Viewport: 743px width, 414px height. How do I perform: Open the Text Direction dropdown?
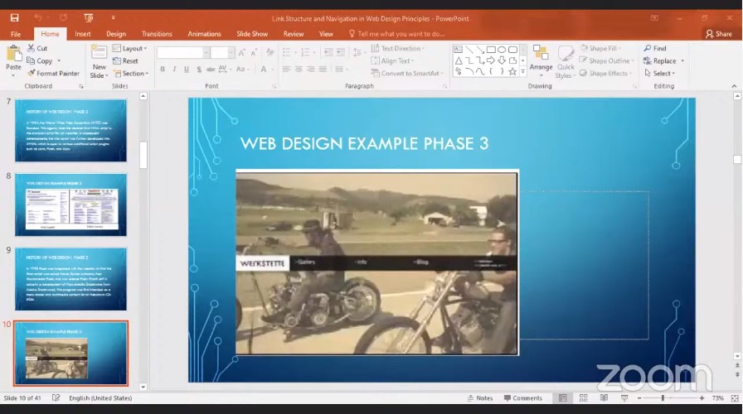[398, 48]
